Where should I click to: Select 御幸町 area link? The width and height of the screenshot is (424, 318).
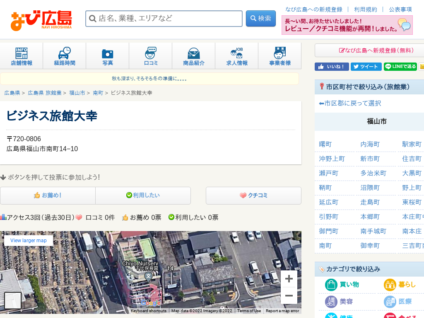(370, 246)
